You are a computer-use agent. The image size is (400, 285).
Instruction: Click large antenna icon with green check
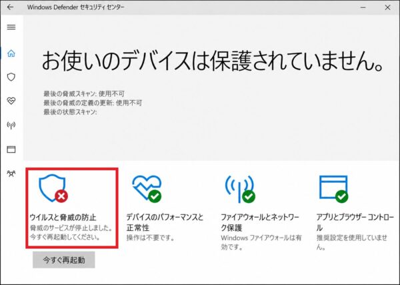click(240, 189)
